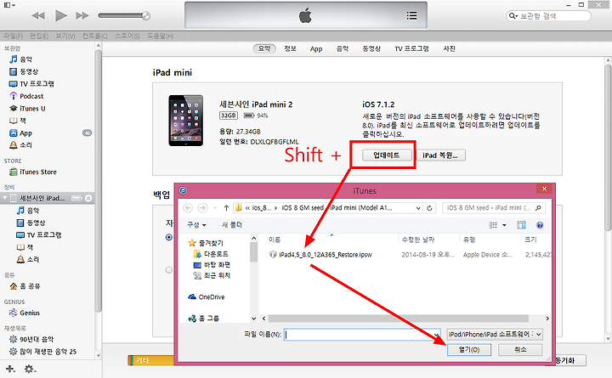Switch to the 정보 tab

click(290, 48)
